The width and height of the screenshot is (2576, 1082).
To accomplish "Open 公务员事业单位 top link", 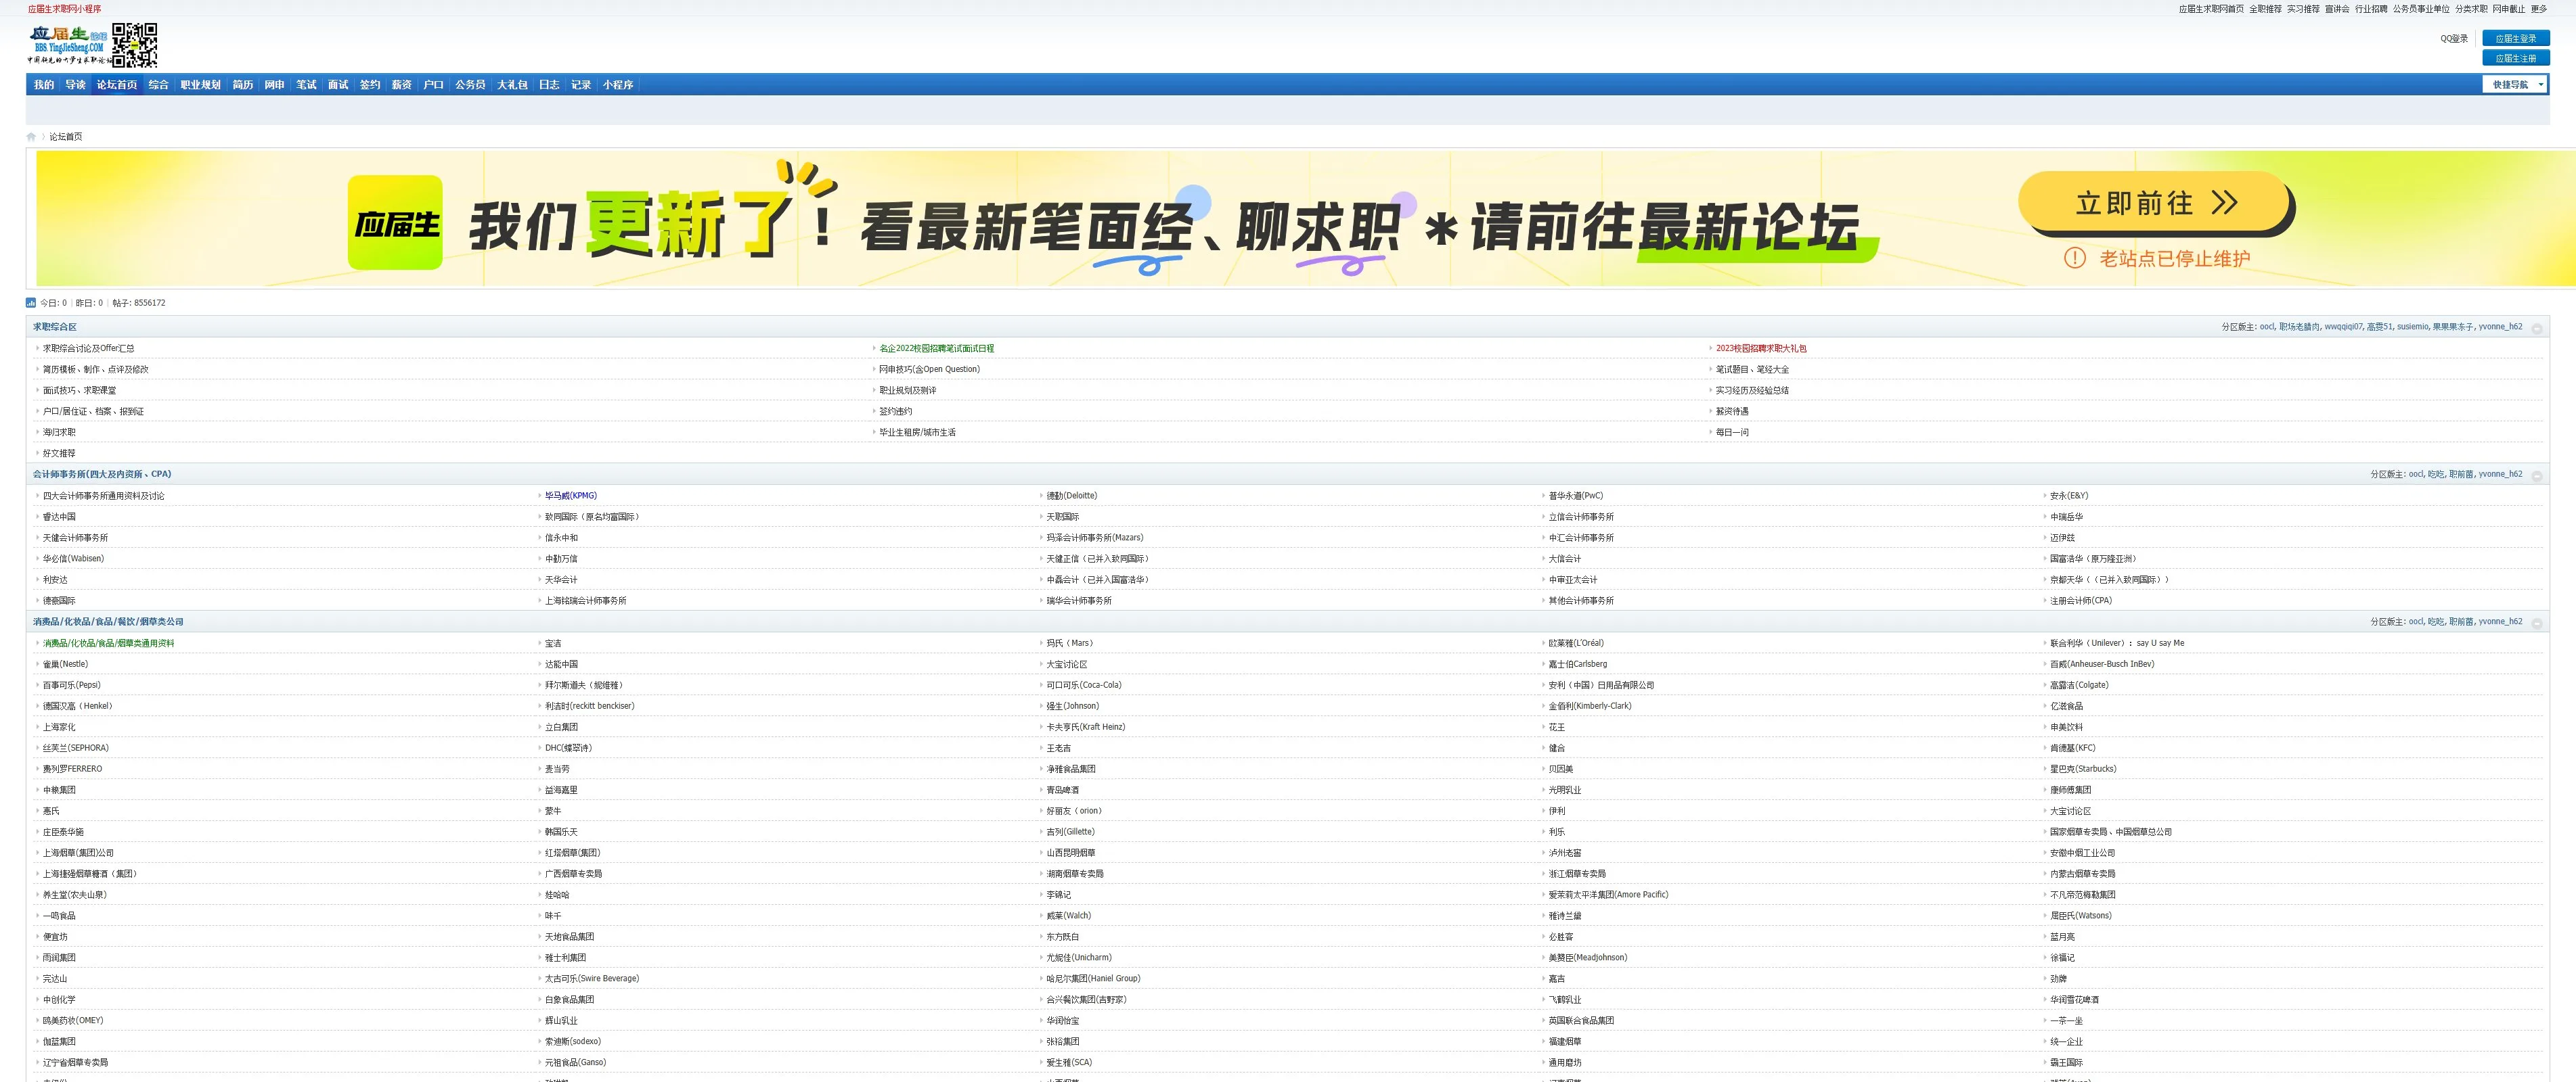I will pos(2421,9).
